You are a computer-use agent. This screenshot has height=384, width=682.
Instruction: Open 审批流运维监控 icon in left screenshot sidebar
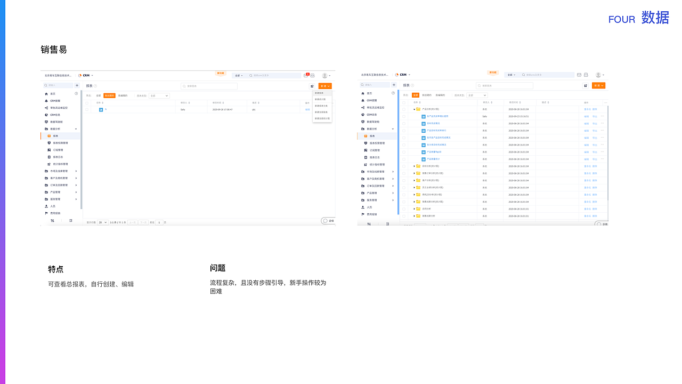pyautogui.click(x=46, y=108)
